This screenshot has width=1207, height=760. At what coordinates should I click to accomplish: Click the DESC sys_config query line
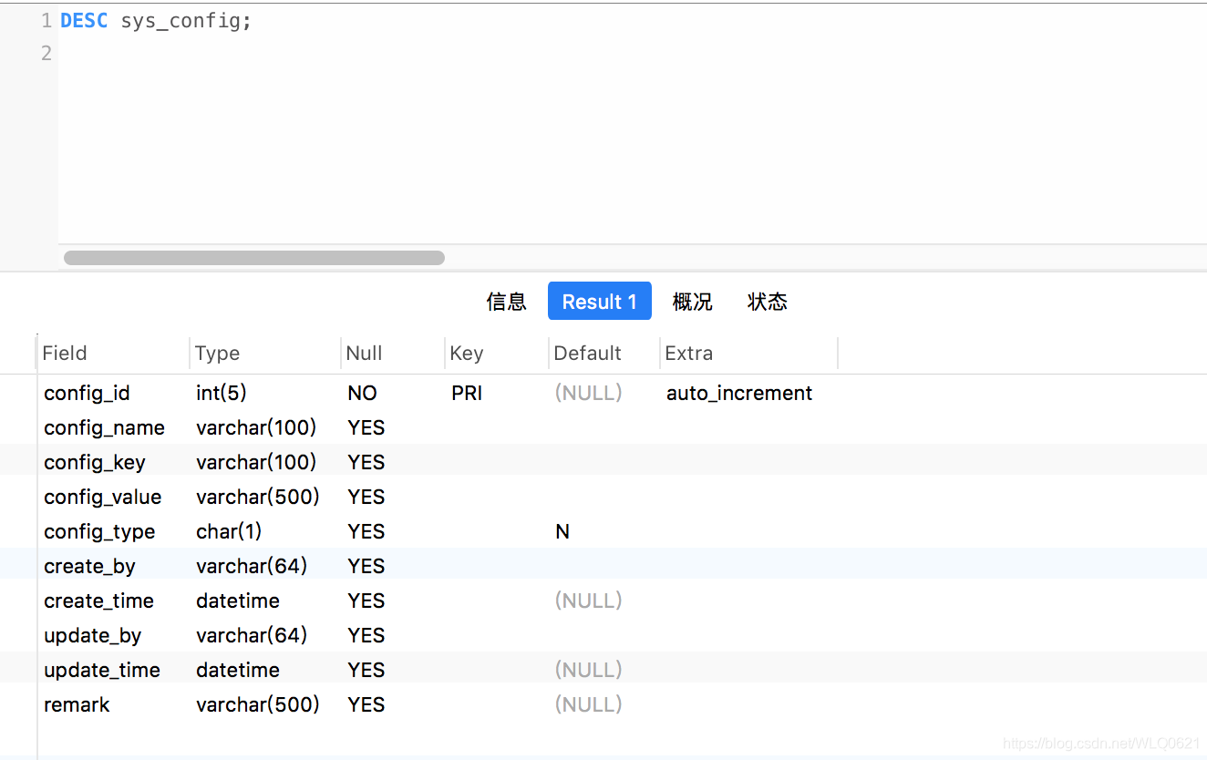(156, 20)
